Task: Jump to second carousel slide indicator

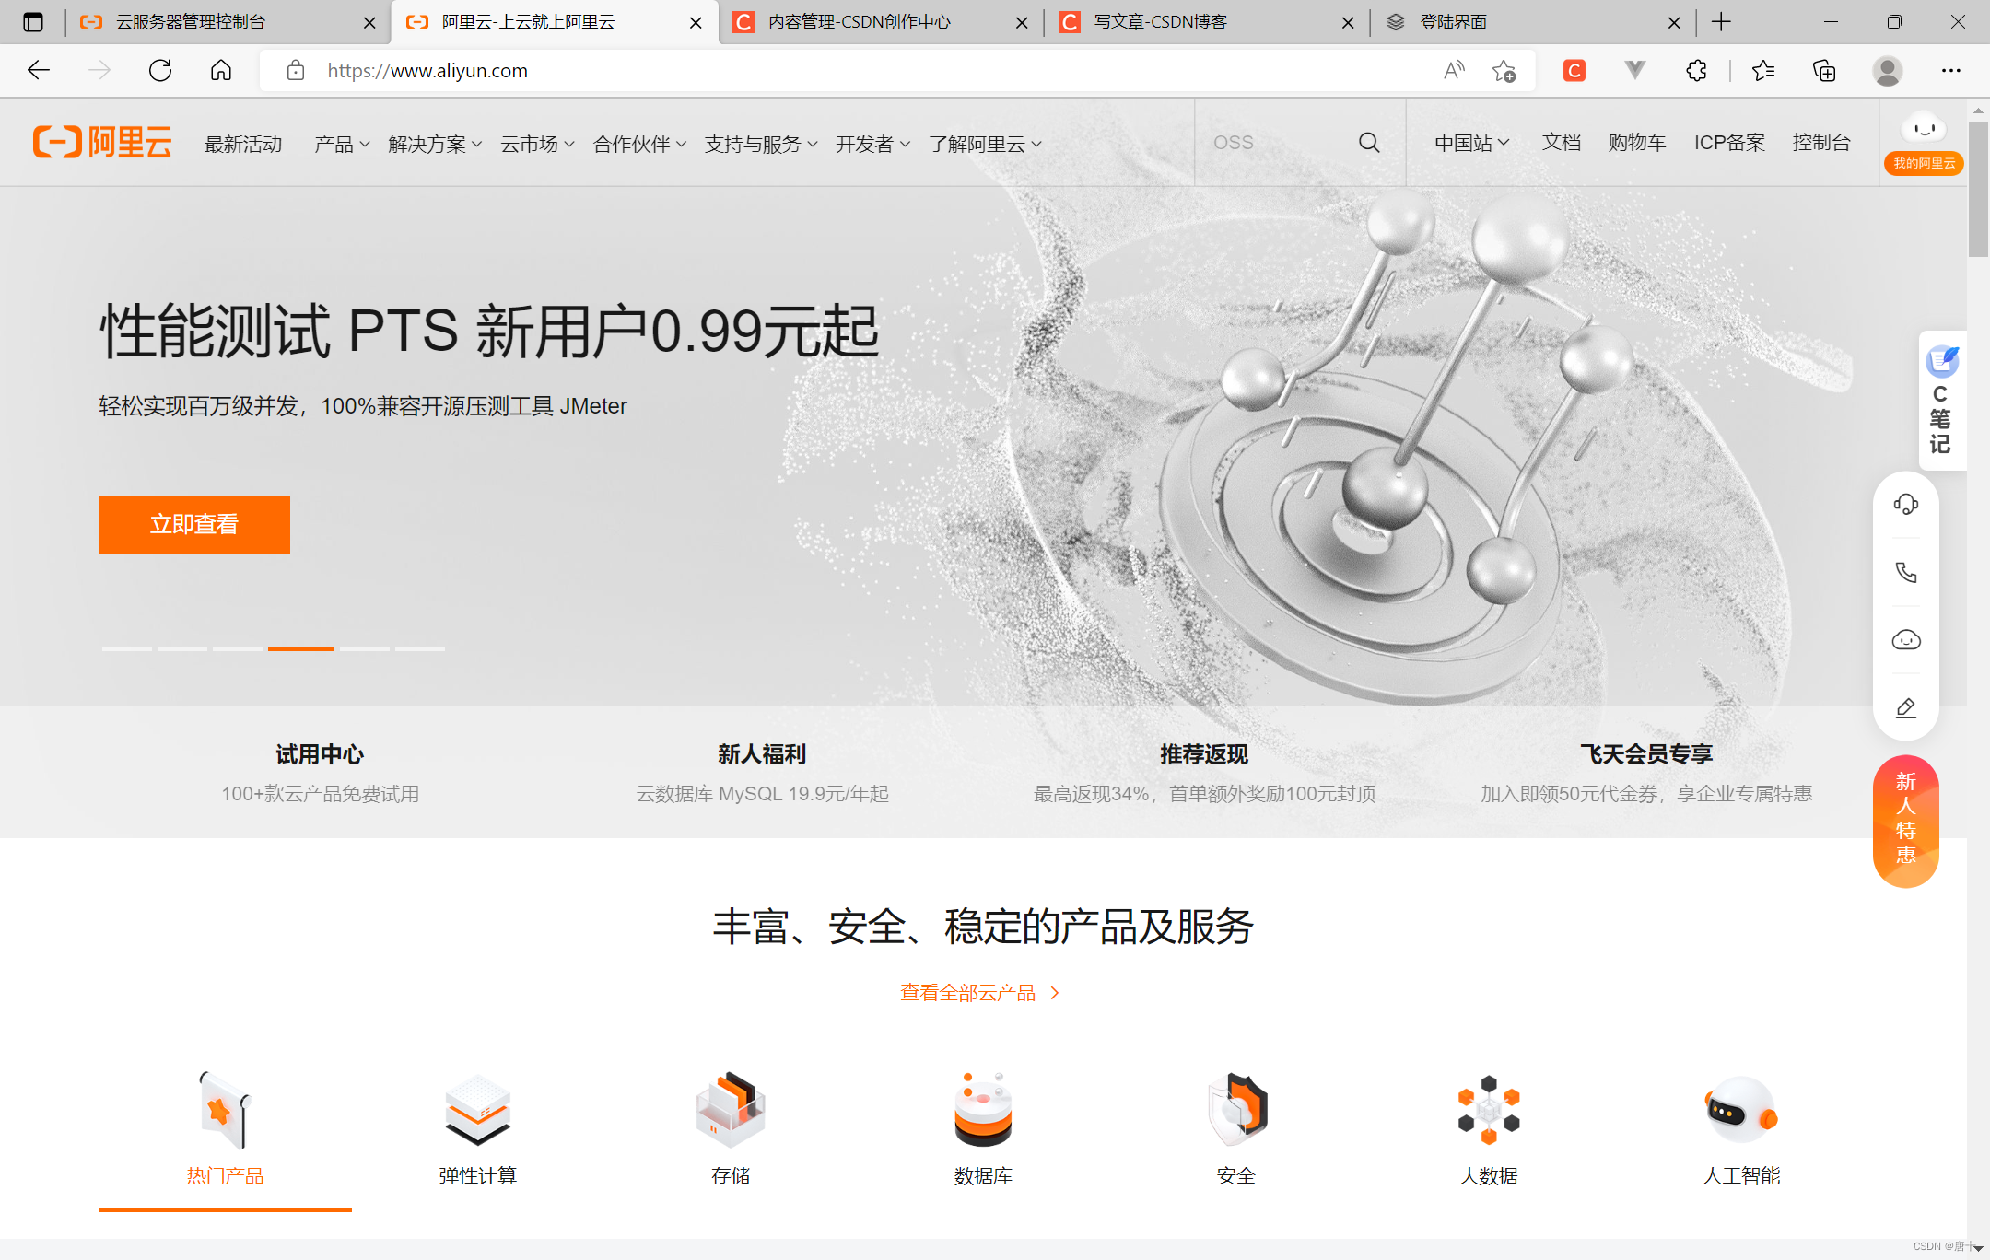Action: pyautogui.click(x=182, y=649)
